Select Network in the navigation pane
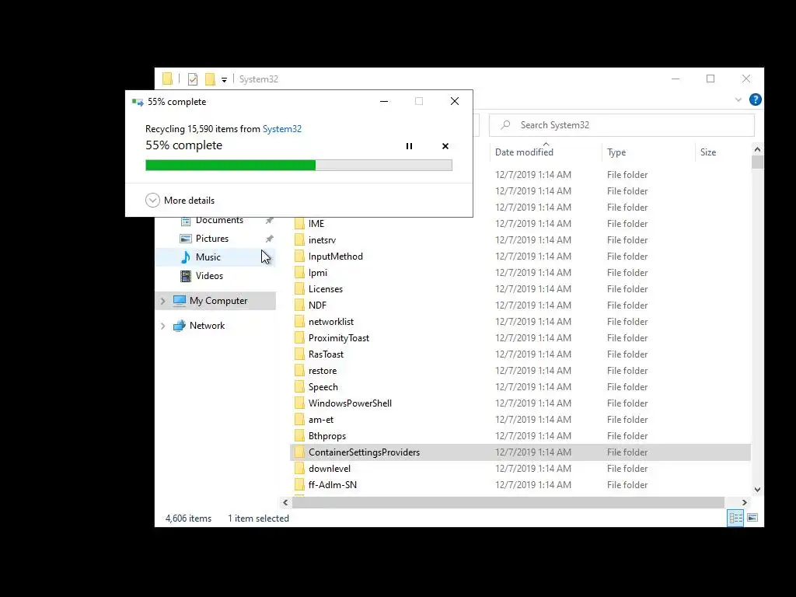 [x=207, y=326]
